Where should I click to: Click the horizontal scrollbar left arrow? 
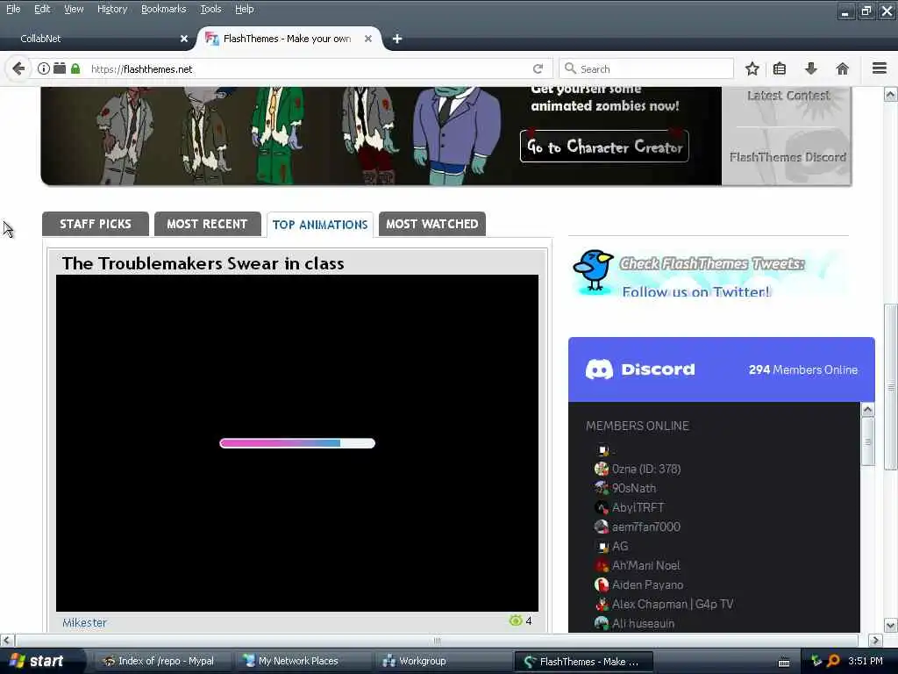click(x=6, y=640)
